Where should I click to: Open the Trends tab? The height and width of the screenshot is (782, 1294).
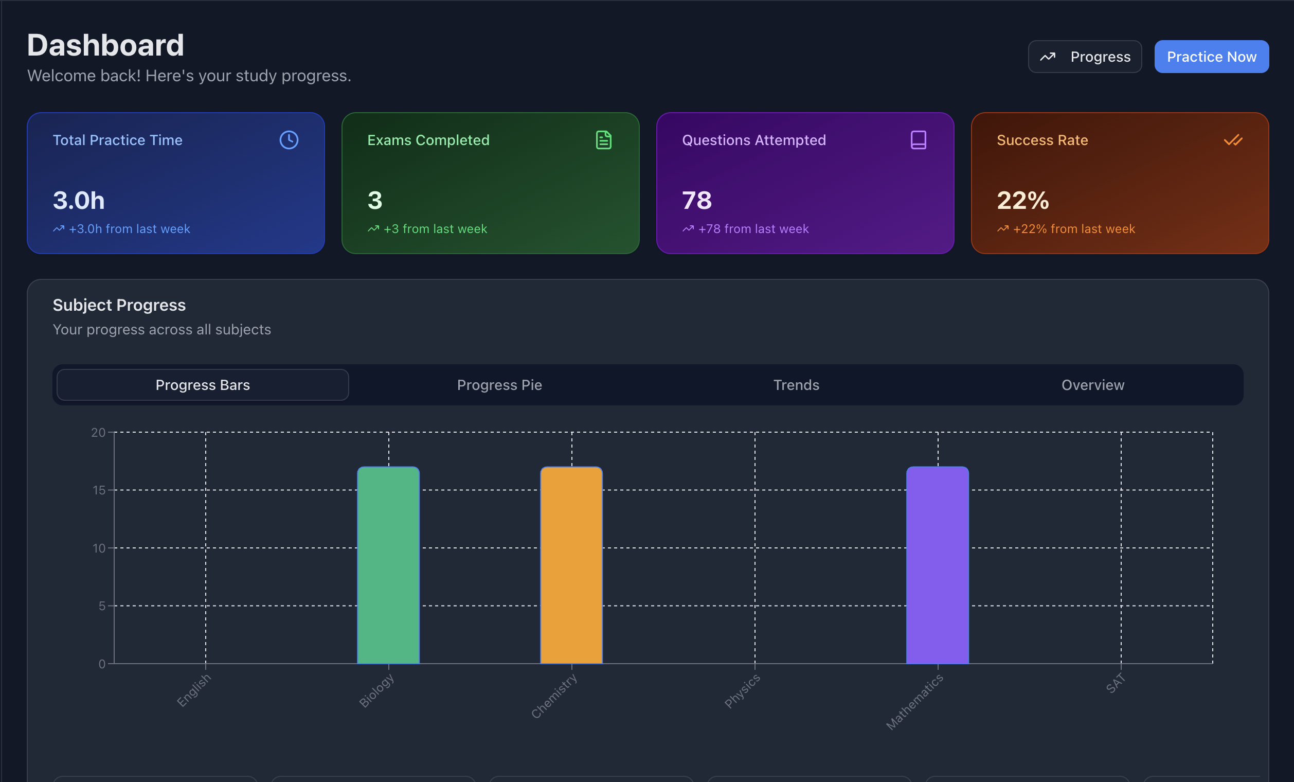796,385
